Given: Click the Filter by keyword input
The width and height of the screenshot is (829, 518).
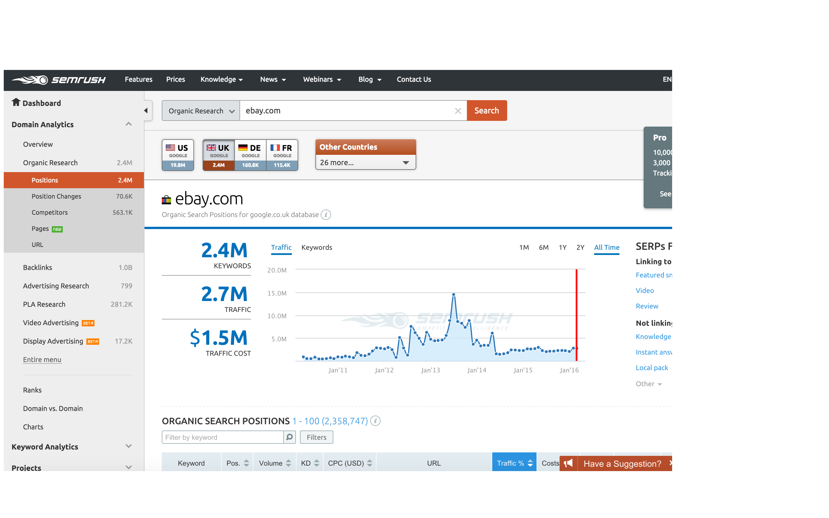Looking at the screenshot, I should click(x=223, y=437).
